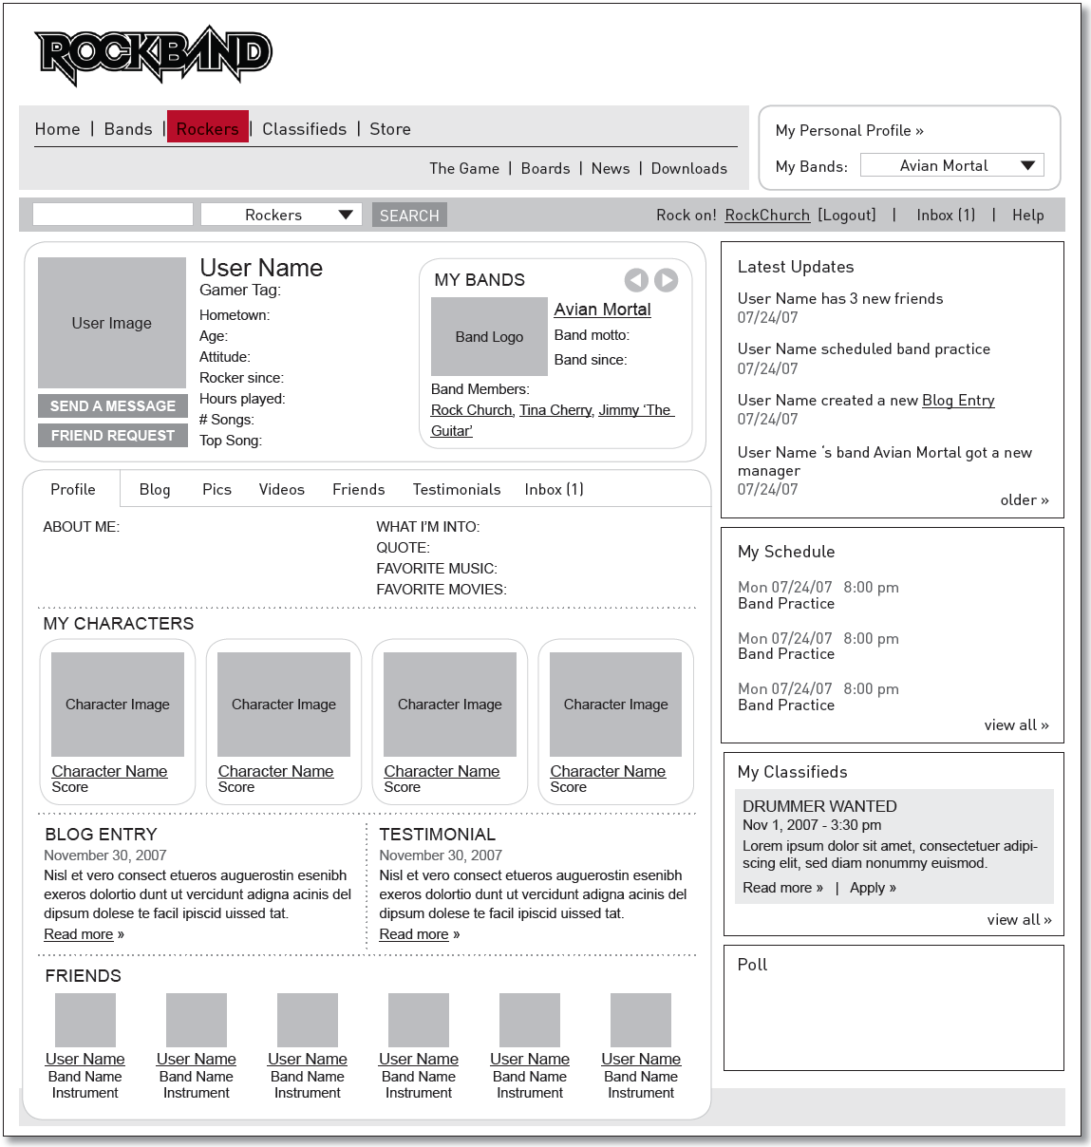Click the Rock Band logo

click(x=153, y=57)
